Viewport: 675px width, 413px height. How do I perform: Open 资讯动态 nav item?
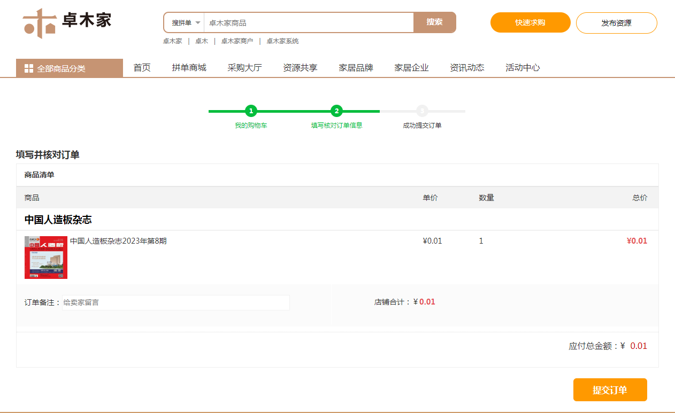coord(467,68)
